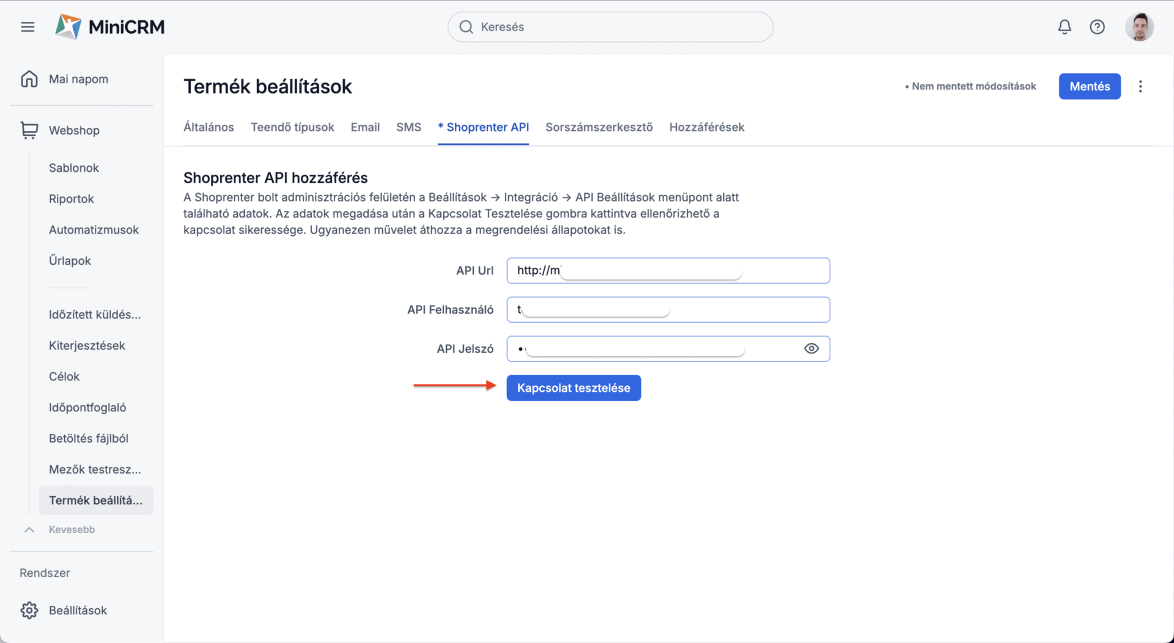
Task: Open Űrlapok in the sidebar
Action: point(70,260)
